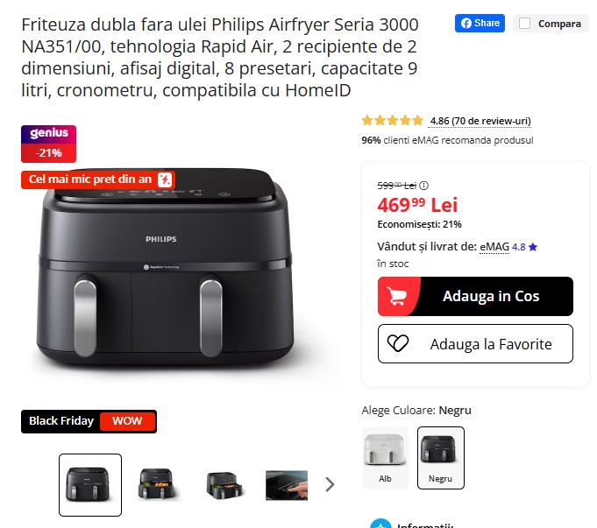Tick the Compara checkbox
Image resolution: width=597 pixels, height=528 pixels.
coord(524,24)
